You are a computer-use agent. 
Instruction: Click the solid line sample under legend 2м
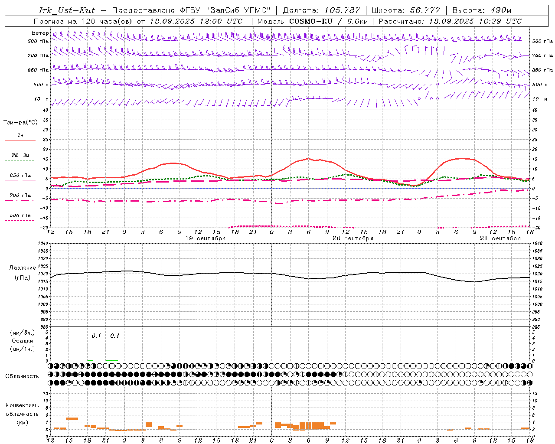(x=20, y=140)
